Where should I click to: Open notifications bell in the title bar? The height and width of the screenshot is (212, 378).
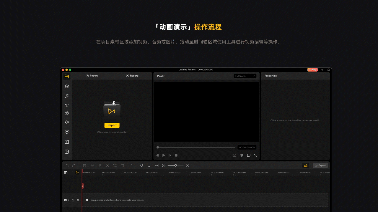tap(328, 70)
